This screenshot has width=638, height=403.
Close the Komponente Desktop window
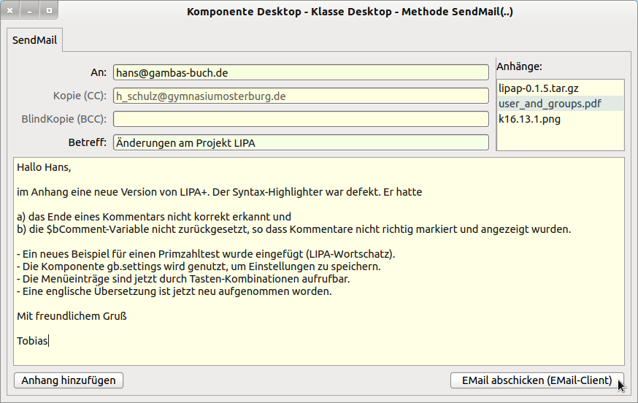tap(11, 12)
